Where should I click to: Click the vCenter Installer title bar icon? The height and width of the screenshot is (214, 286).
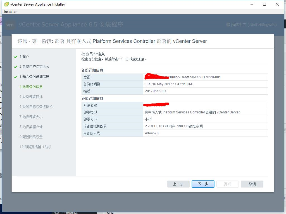[x=7, y=4]
